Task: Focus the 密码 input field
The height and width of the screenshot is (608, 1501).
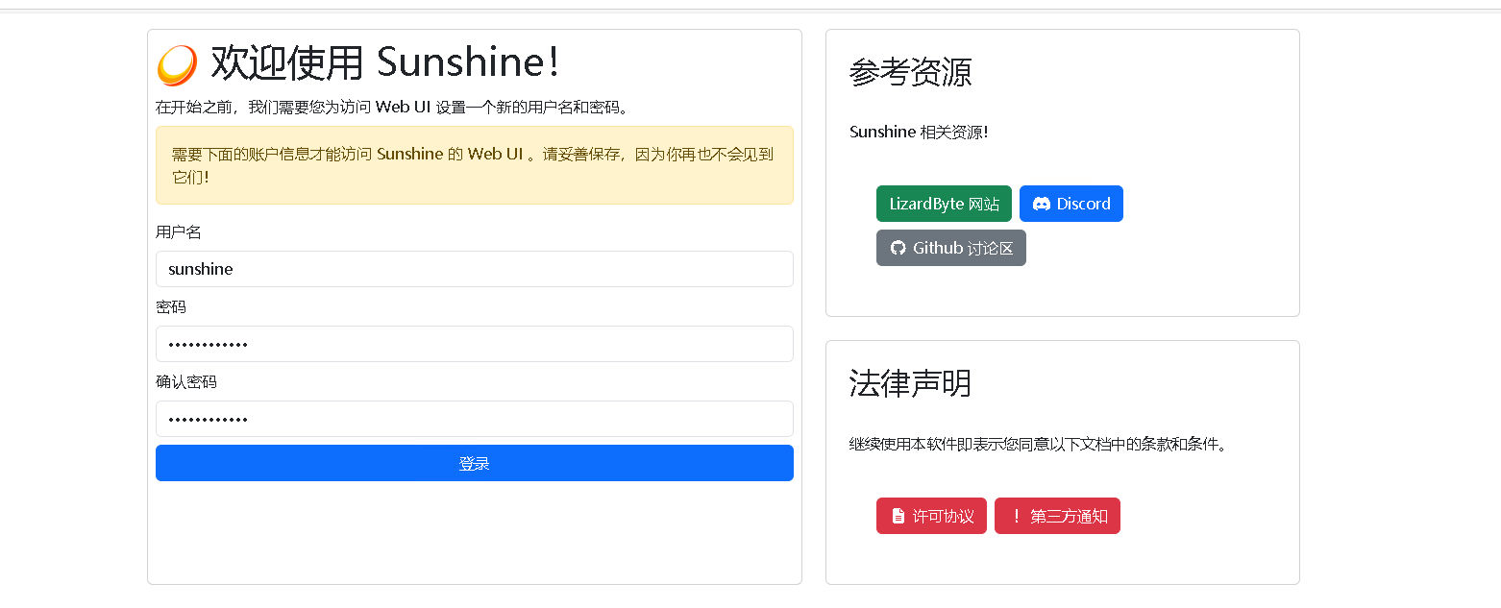Action: [x=475, y=344]
